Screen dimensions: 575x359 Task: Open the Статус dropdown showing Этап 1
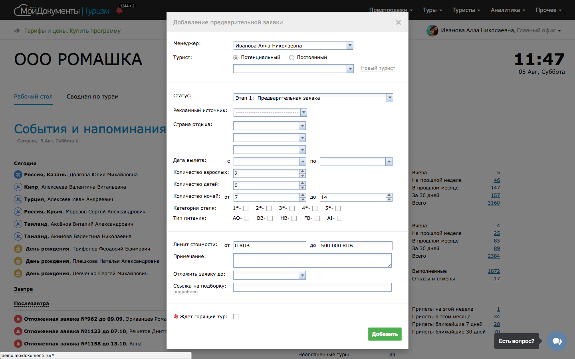coord(390,98)
